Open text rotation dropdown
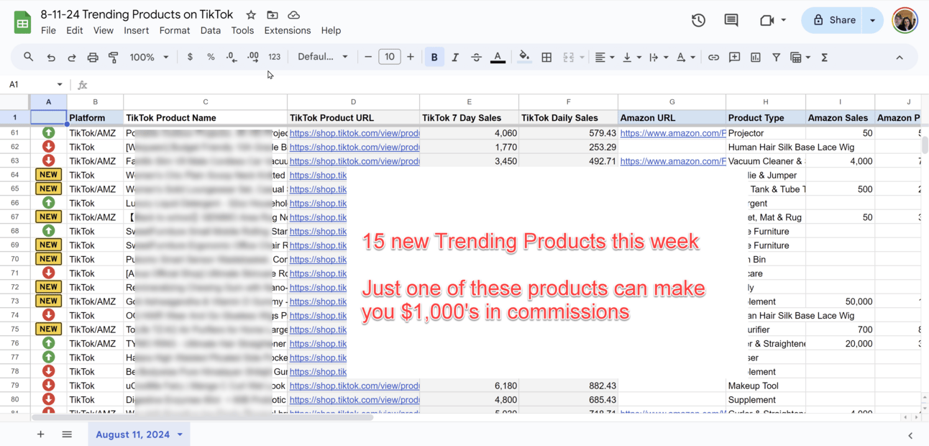Viewport: 929px width, 446px height. click(685, 57)
